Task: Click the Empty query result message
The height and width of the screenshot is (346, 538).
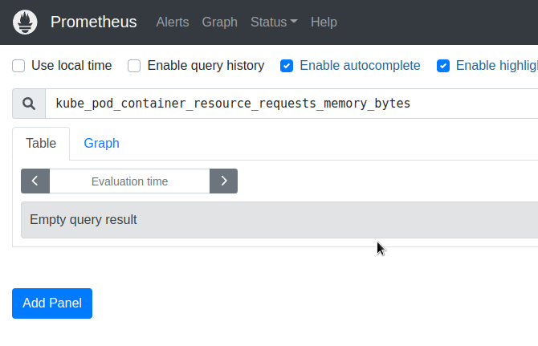Action: [279, 220]
